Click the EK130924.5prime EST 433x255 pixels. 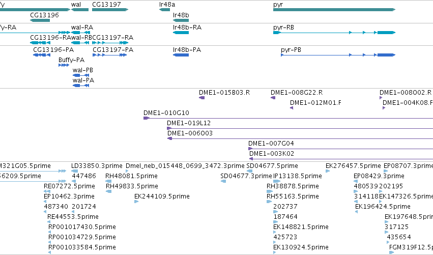tap(274, 252)
